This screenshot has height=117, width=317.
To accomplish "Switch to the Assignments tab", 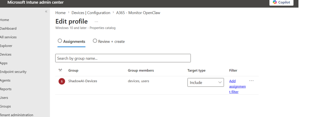I will [72, 42].
